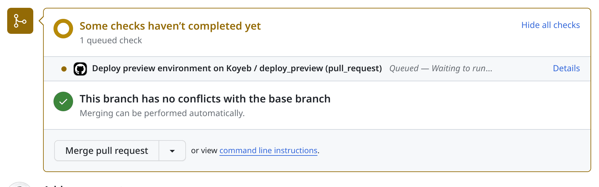Viewport: 599px width, 187px height.
Task: Hide all checks in the list
Action: [x=550, y=25]
